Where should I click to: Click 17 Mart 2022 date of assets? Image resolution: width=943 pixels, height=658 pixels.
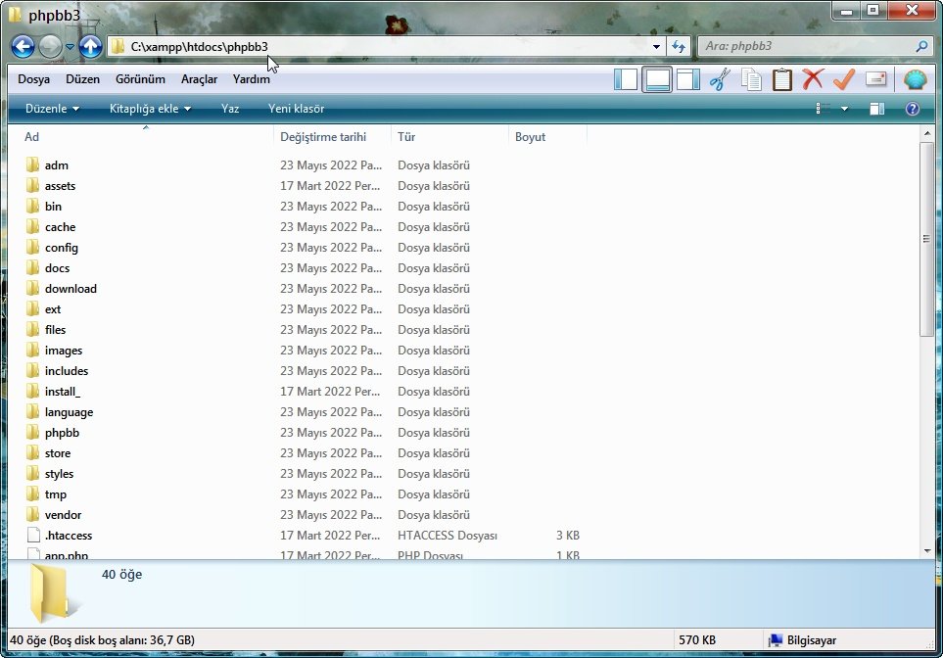point(330,186)
